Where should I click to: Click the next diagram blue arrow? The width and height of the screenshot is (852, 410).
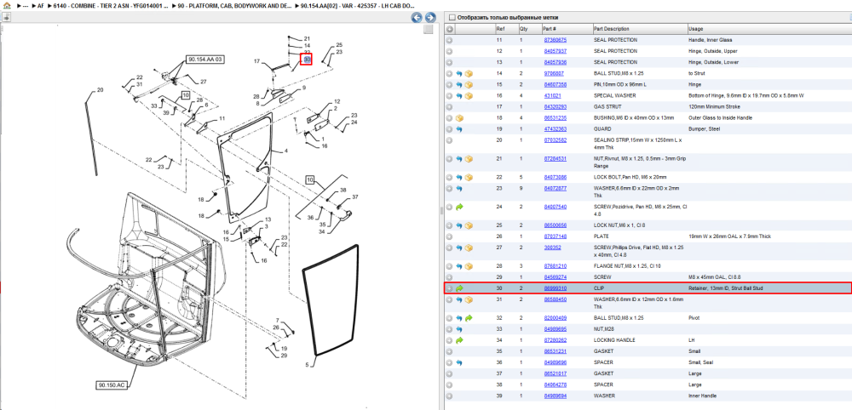tap(429, 17)
